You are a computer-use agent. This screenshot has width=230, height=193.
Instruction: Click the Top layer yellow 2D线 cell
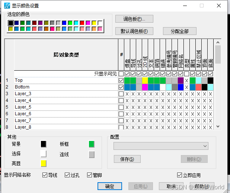click(145, 80)
